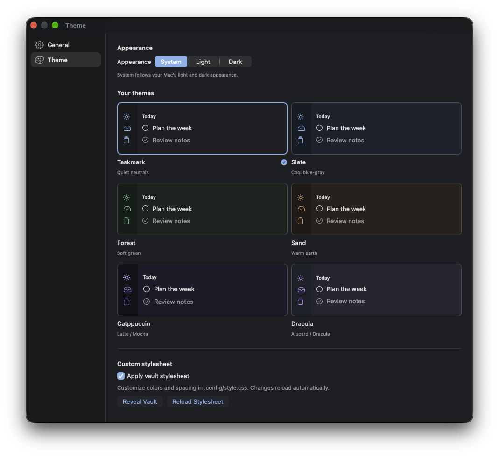Screen dimensions: 499x457
Task: Click the Custom stylesheet heading
Action: pyautogui.click(x=145, y=364)
